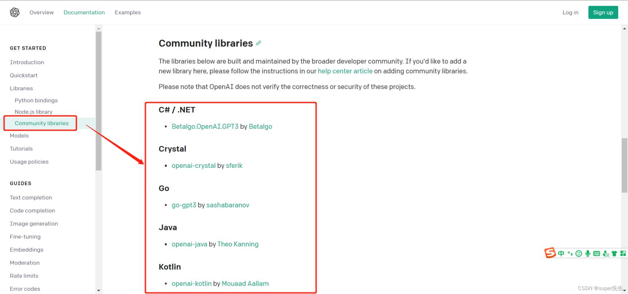The width and height of the screenshot is (628, 294).
Task: Open Text completion guide
Action: coord(31,198)
